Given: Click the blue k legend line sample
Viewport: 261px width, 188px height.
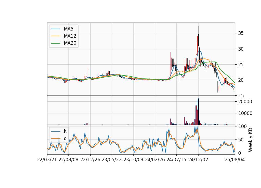Looking at the screenshot, I should click(55, 131).
